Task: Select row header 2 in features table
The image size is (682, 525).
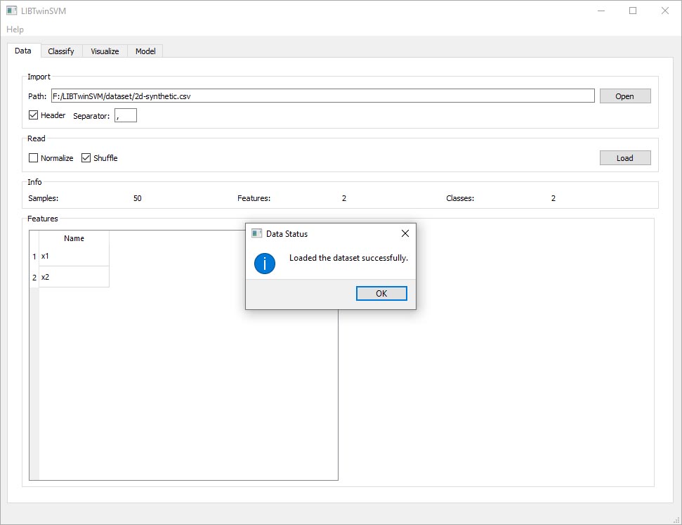Action: coord(34,278)
